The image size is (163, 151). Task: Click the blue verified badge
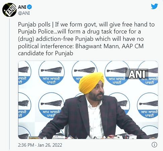tap(30, 7)
